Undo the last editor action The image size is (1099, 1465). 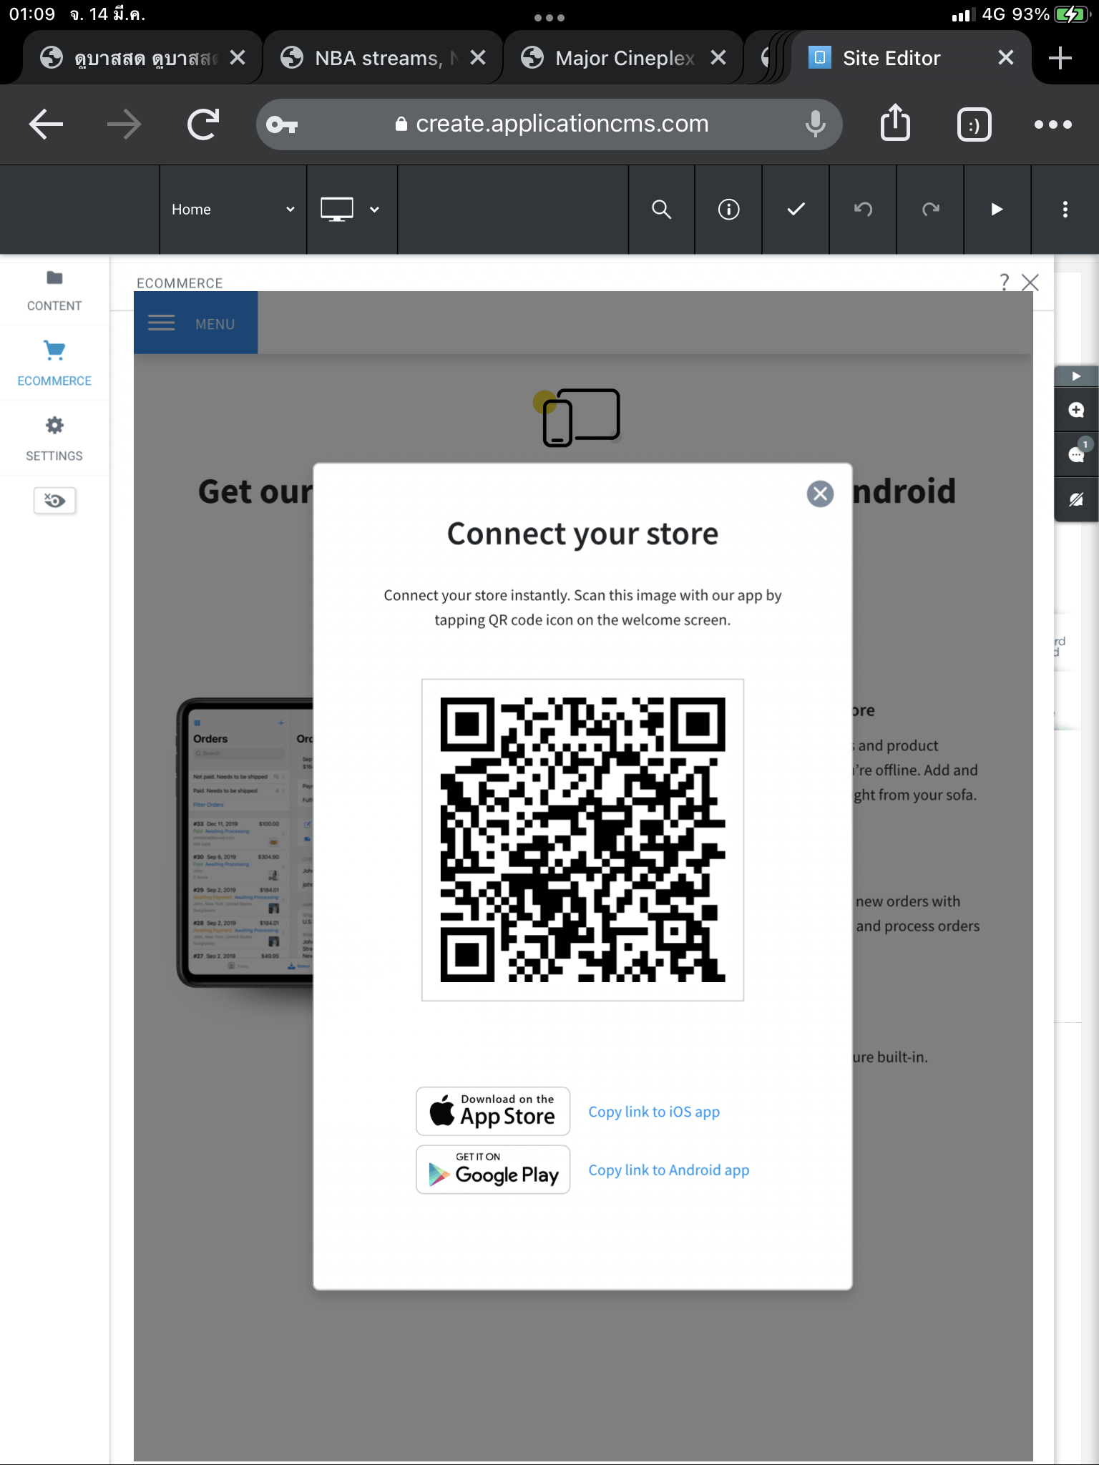(x=864, y=210)
